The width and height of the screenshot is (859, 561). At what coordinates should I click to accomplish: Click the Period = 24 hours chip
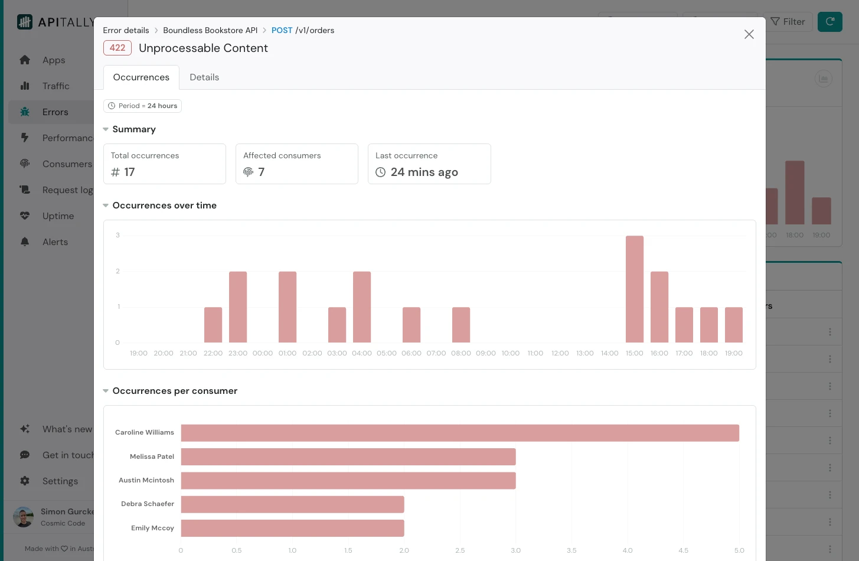(142, 106)
